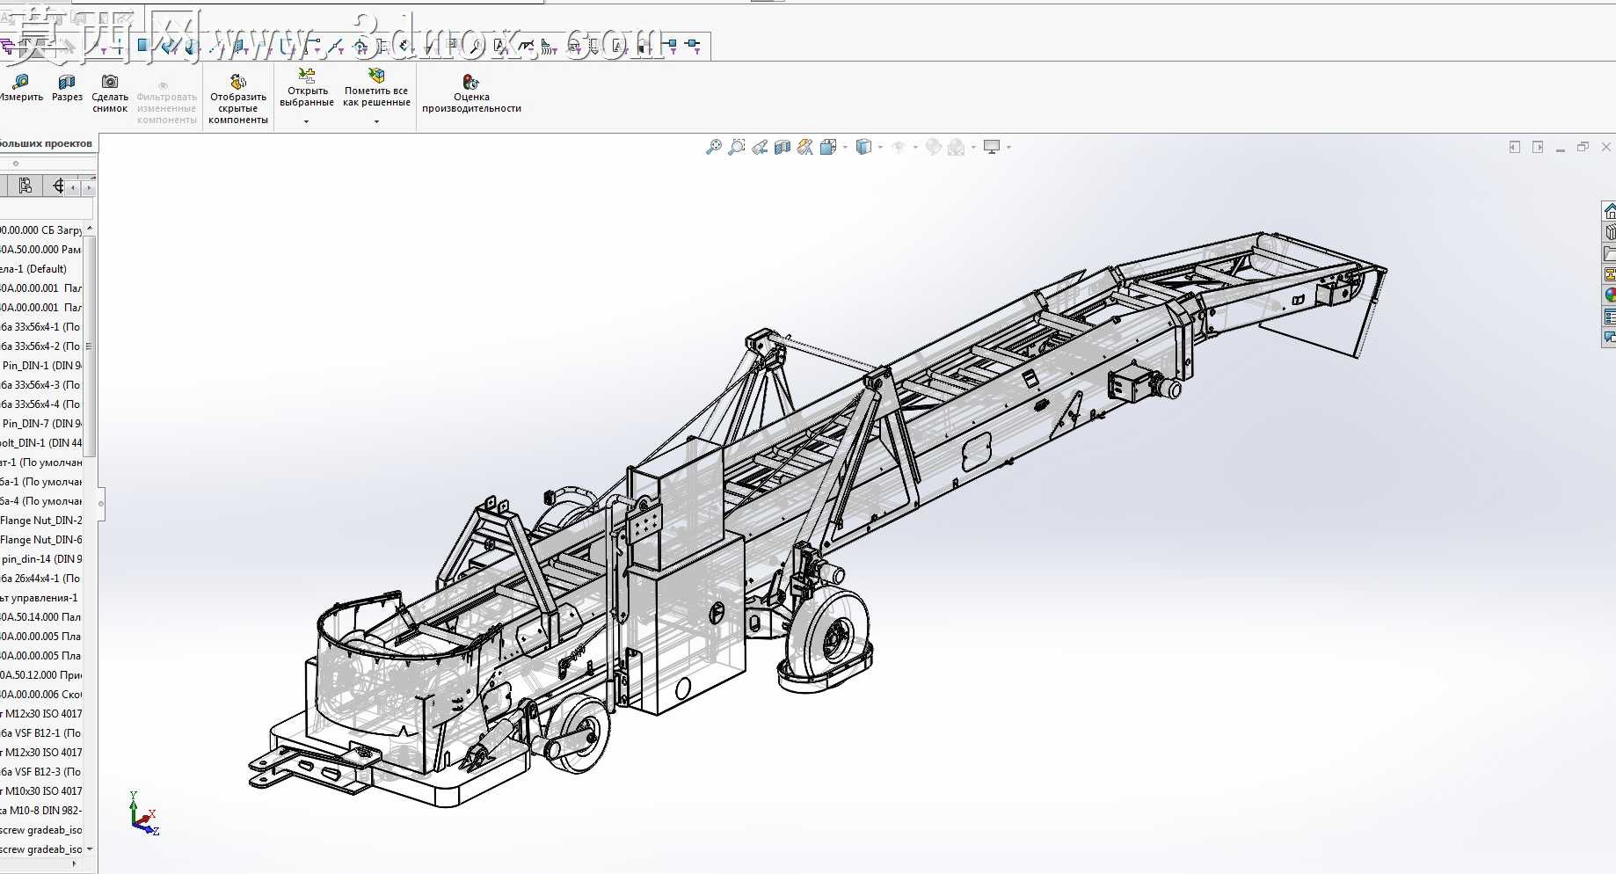The image size is (1616, 874).
Task: Select tree item "6а VSF B12-3"
Action: [x=40, y=772]
